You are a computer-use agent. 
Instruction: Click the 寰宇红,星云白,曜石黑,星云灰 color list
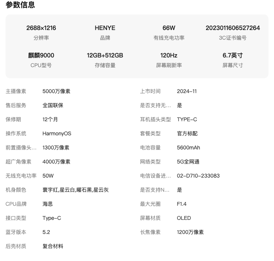tap(75, 190)
